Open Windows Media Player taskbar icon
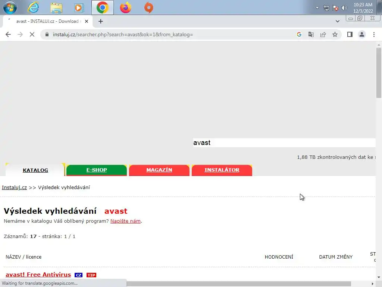The height and width of the screenshot is (287, 382). tap(79, 8)
